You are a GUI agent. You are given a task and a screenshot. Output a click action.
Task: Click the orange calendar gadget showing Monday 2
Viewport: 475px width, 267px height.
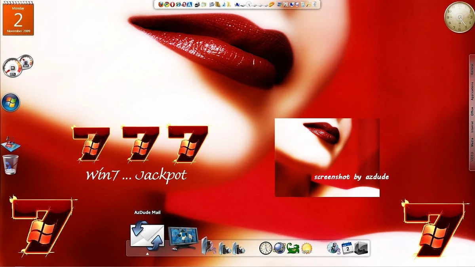click(x=18, y=19)
